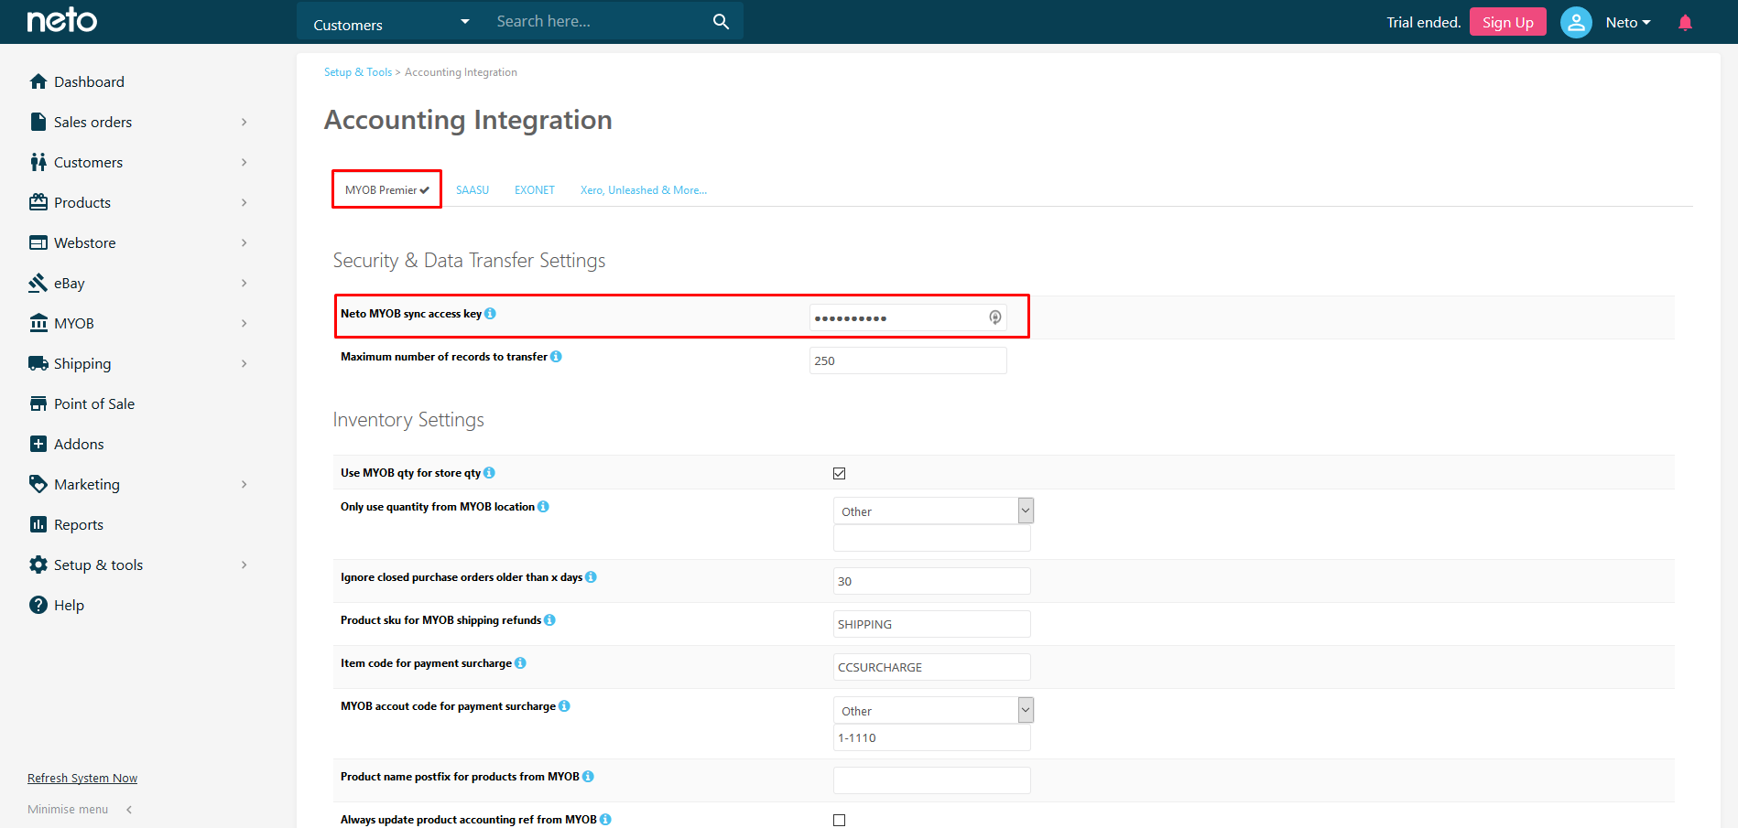Open Xero, Unleashed & More tab
Viewport: 1738px width, 828px height.
[644, 190]
